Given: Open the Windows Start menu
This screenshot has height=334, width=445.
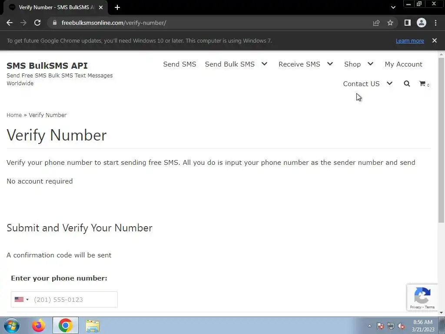Looking at the screenshot, I should [x=12, y=325].
